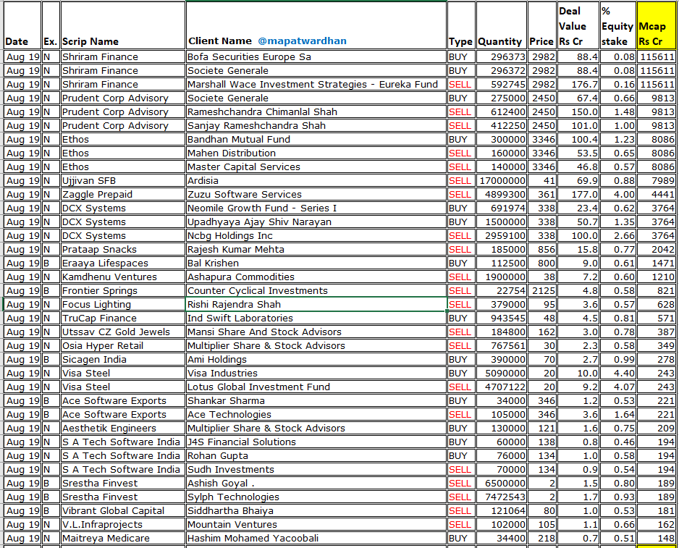679x548 pixels.
Task: Click Mahen Distribution client cell
Action: (316, 153)
